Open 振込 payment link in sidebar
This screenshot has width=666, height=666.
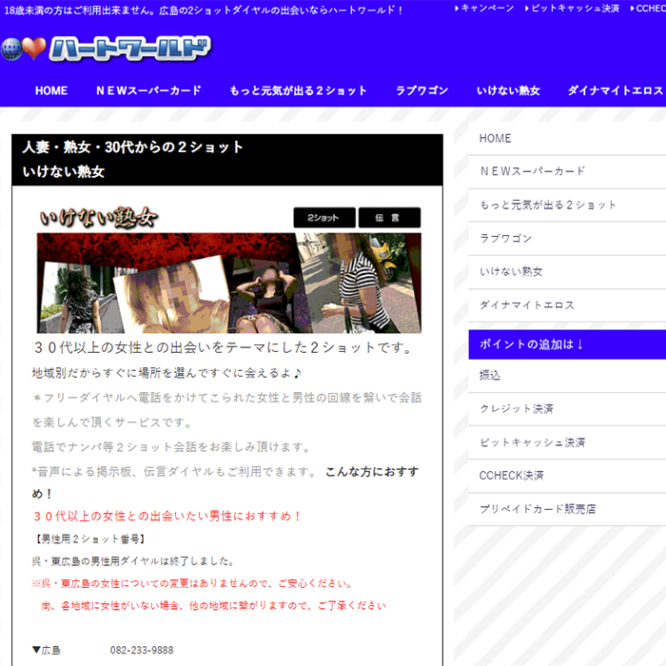coord(567,376)
